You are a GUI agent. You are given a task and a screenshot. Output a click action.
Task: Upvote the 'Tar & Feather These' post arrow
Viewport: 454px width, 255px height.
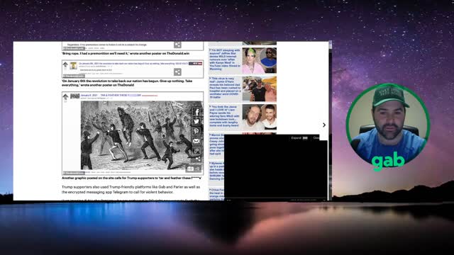point(65,96)
